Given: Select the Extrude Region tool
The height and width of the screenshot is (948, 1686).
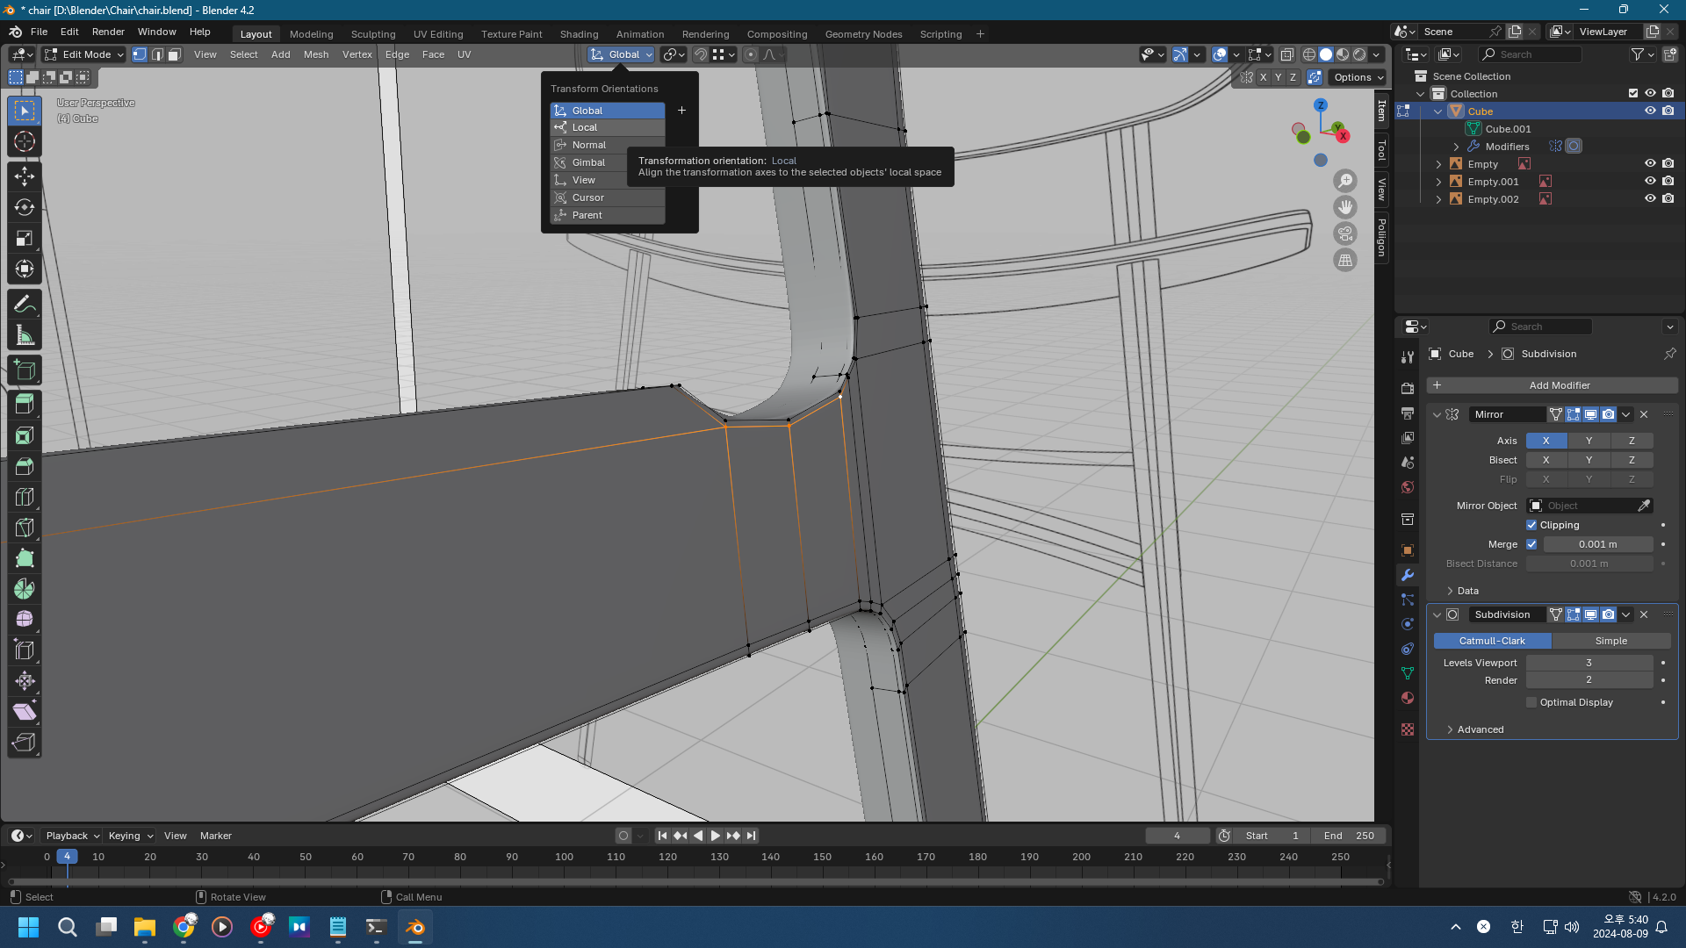Looking at the screenshot, I should [x=25, y=405].
